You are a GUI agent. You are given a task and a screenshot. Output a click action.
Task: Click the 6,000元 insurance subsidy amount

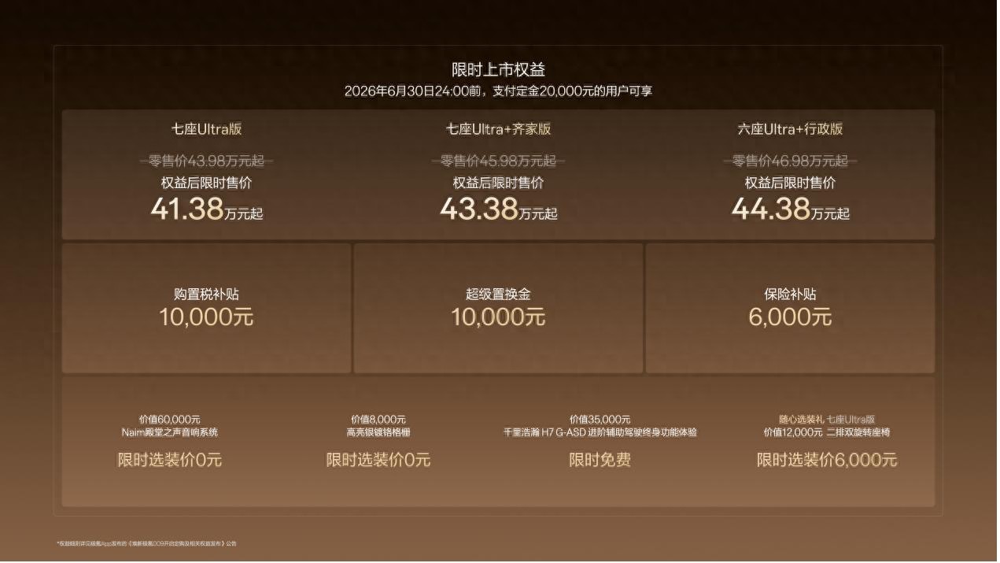click(x=790, y=317)
